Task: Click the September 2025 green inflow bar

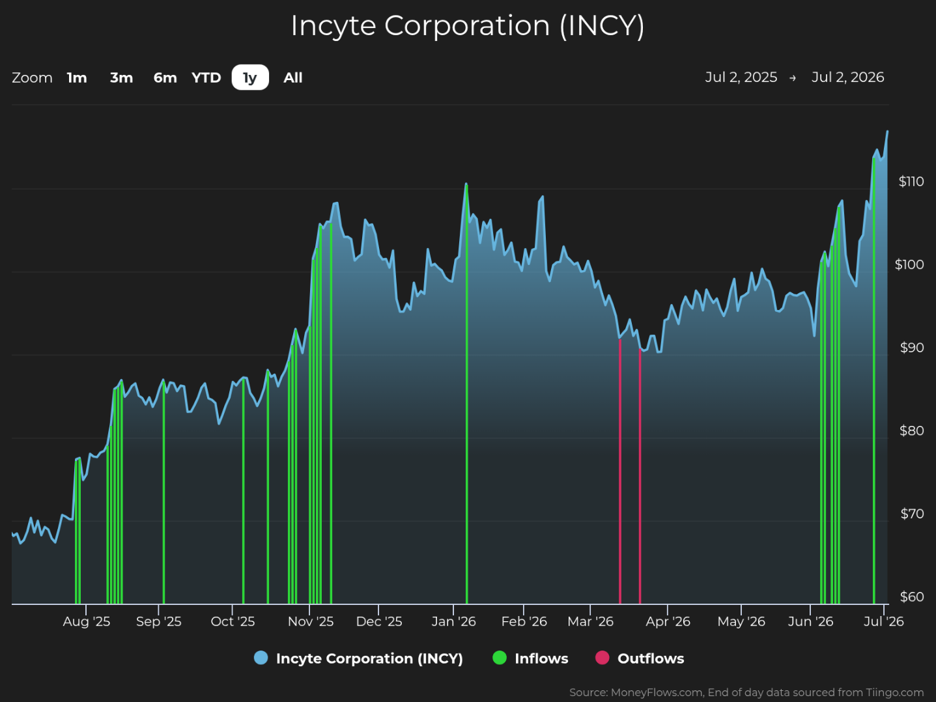Action: click(163, 494)
